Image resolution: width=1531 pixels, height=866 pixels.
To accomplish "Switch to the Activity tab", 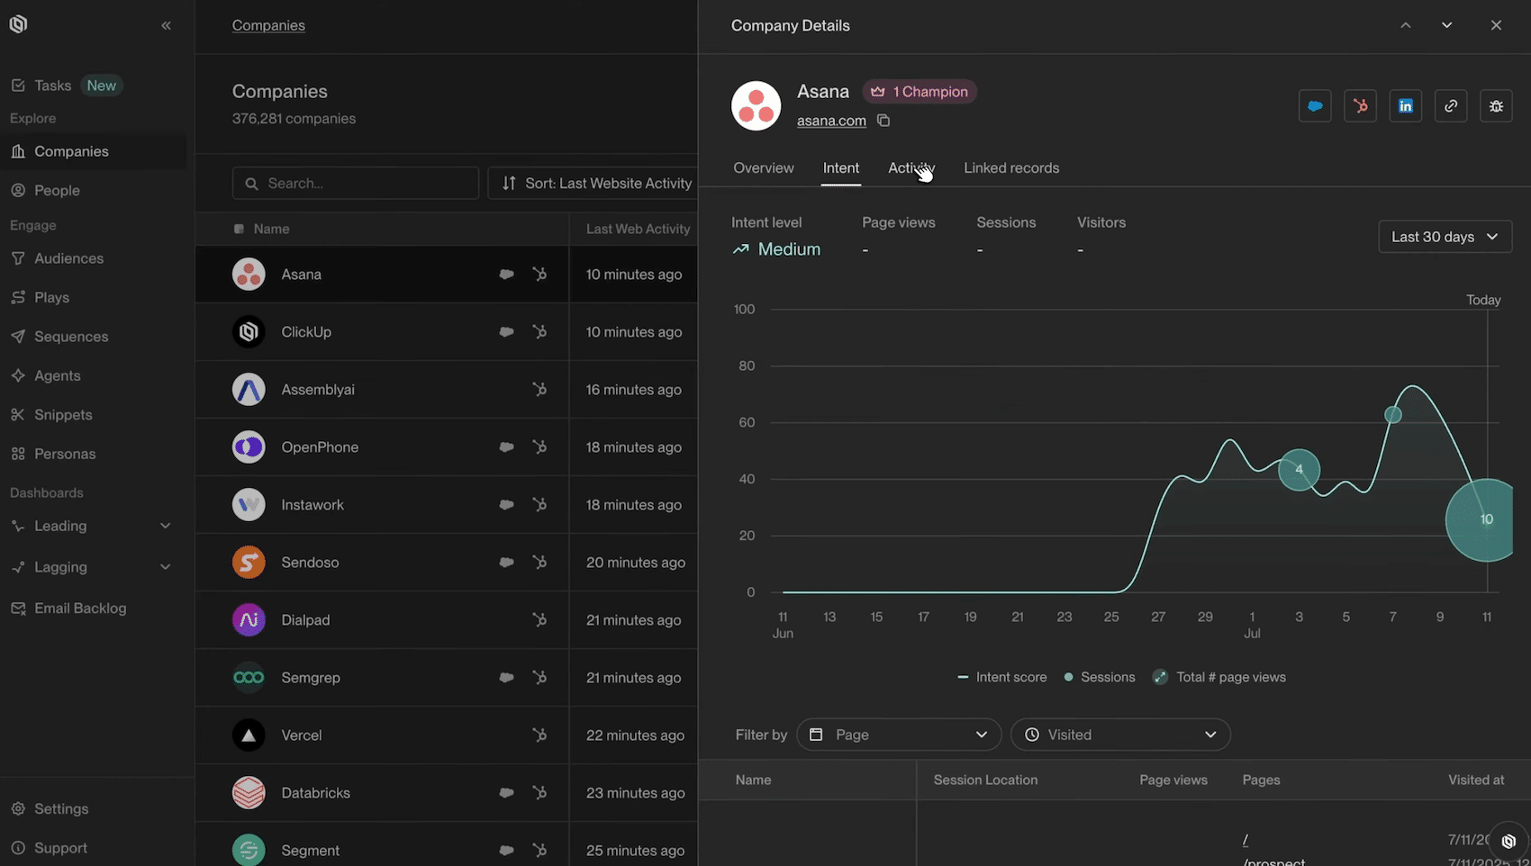I will coord(911,168).
